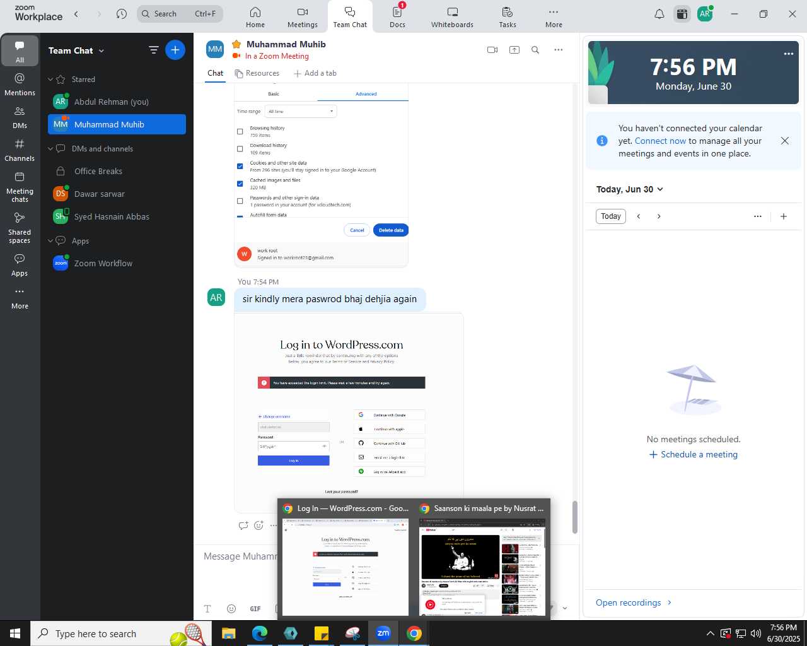
Task: Open the clock banner options dots
Action: (x=789, y=54)
